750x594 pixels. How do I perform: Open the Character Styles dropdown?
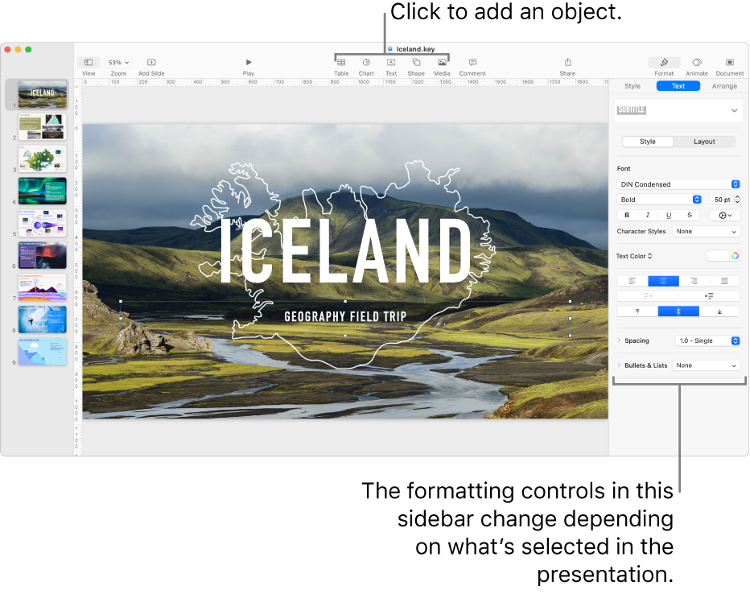[x=706, y=232]
